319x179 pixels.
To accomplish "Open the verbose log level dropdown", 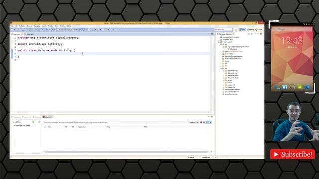I will coord(194,123).
